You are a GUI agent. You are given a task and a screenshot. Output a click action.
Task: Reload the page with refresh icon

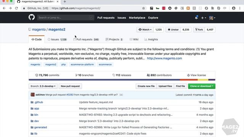click(x=16, y=8)
